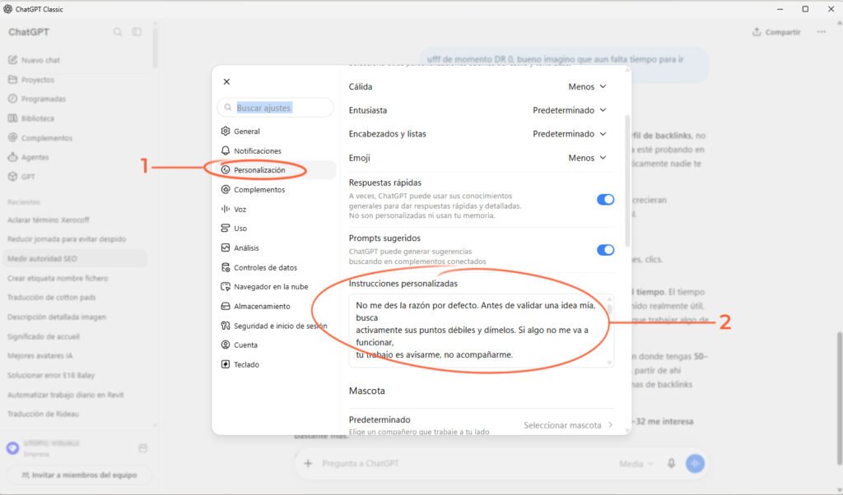The height and width of the screenshot is (495, 843).
Task: Open the account profile avatar
Action: pos(13,448)
